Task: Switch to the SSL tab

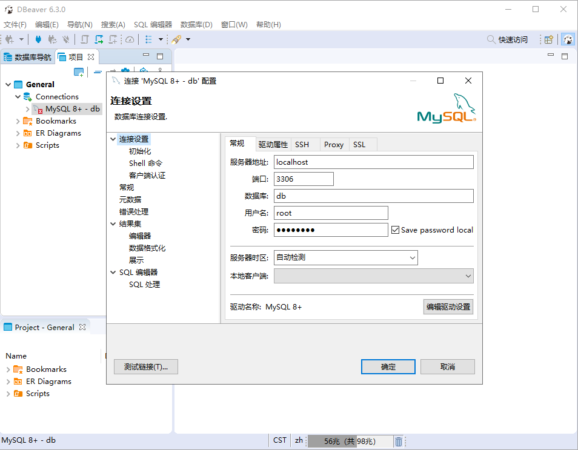Action: coord(359,145)
